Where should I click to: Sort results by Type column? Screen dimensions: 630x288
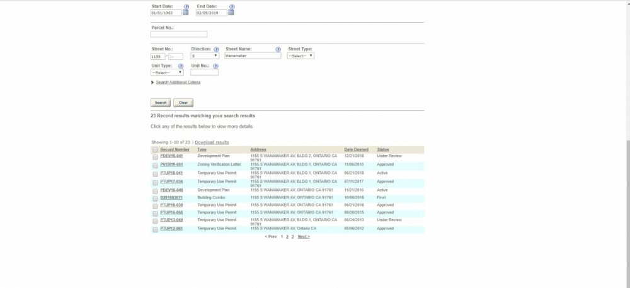202,149
